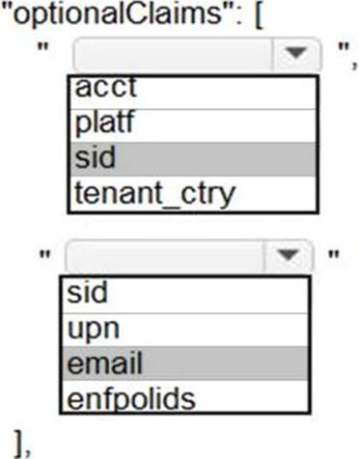The height and width of the screenshot is (459, 359).
Task: Pick the highlighted email option
Action: [185, 364]
